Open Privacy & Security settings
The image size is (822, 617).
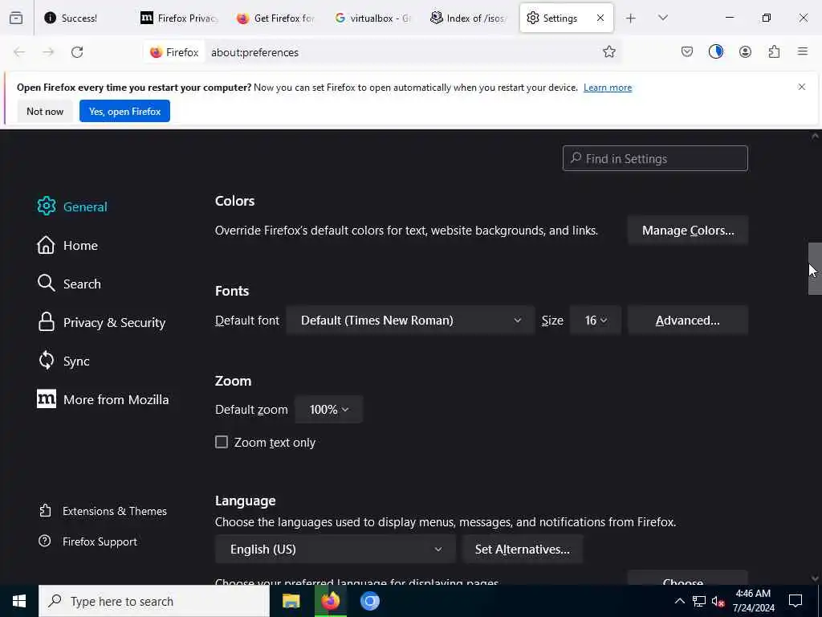(101, 323)
